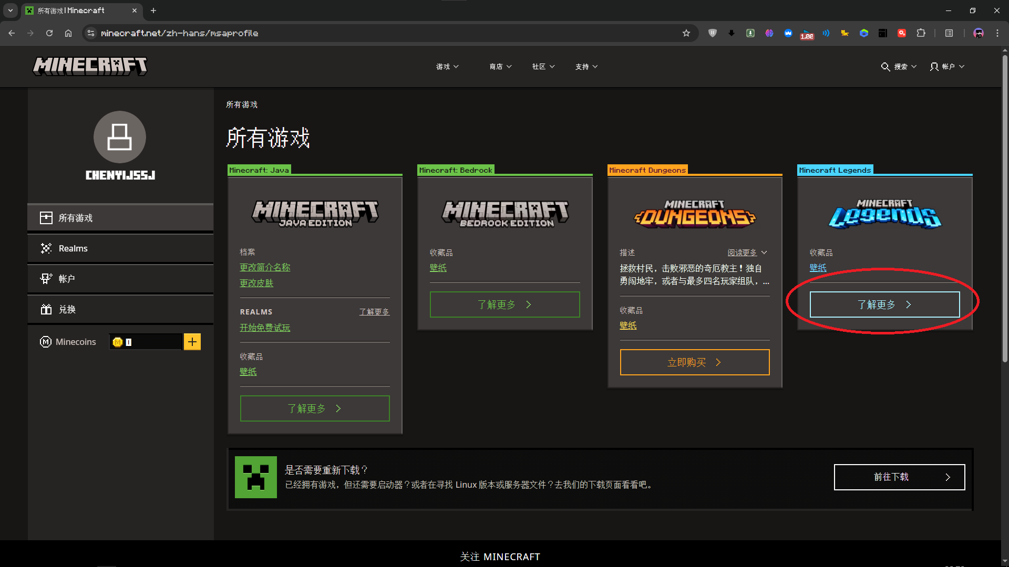This screenshot has height=567, width=1009.
Task: Open the 搜索 search dropdown
Action: pyautogui.click(x=899, y=67)
